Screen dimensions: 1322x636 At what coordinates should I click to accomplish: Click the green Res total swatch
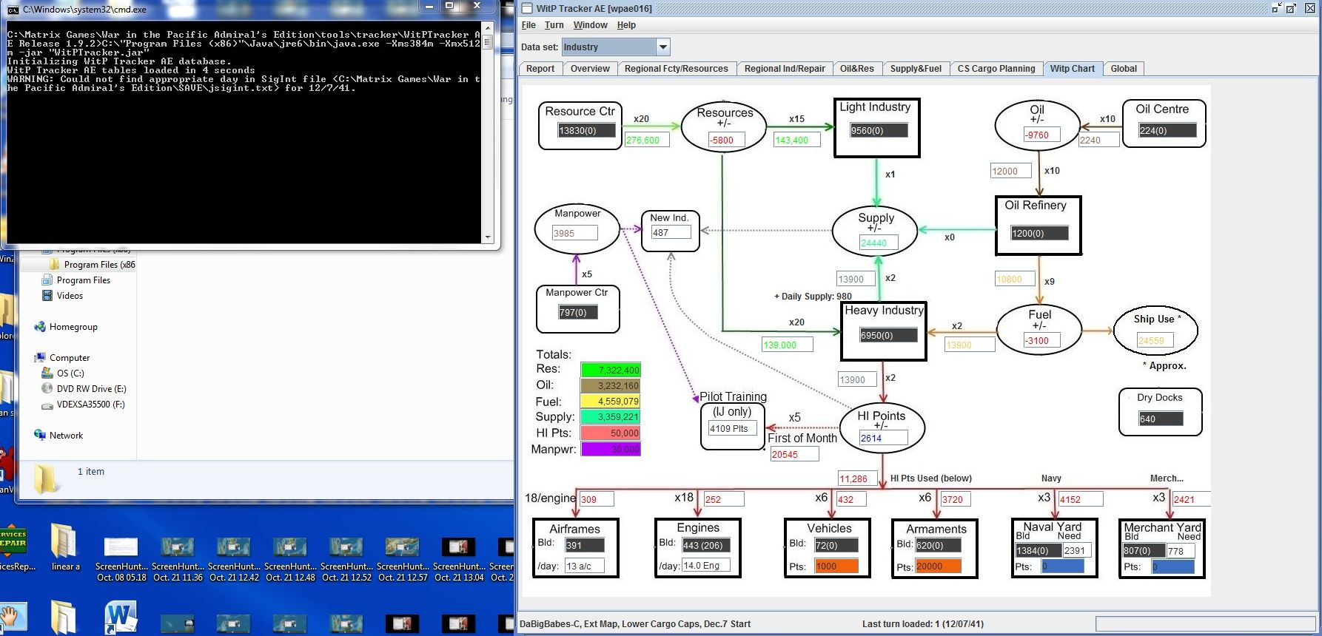tap(611, 371)
